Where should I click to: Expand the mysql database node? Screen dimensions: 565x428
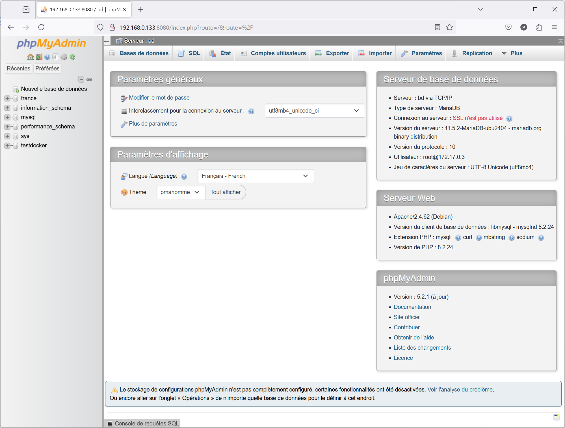coord(7,117)
